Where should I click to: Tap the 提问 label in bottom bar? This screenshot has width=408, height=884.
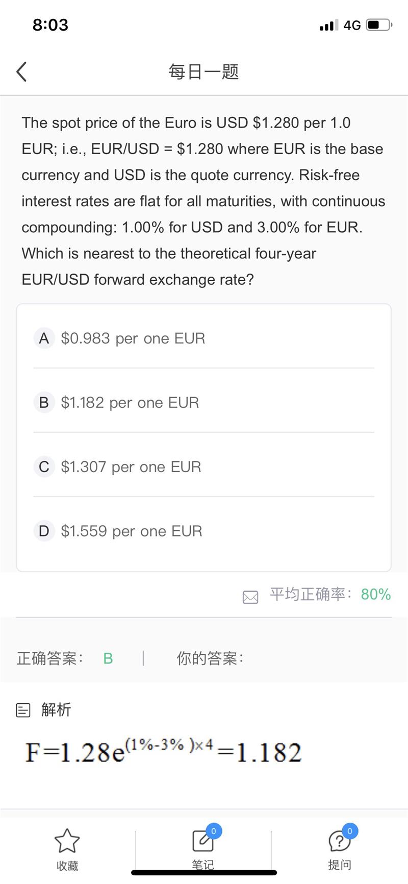[x=339, y=865]
